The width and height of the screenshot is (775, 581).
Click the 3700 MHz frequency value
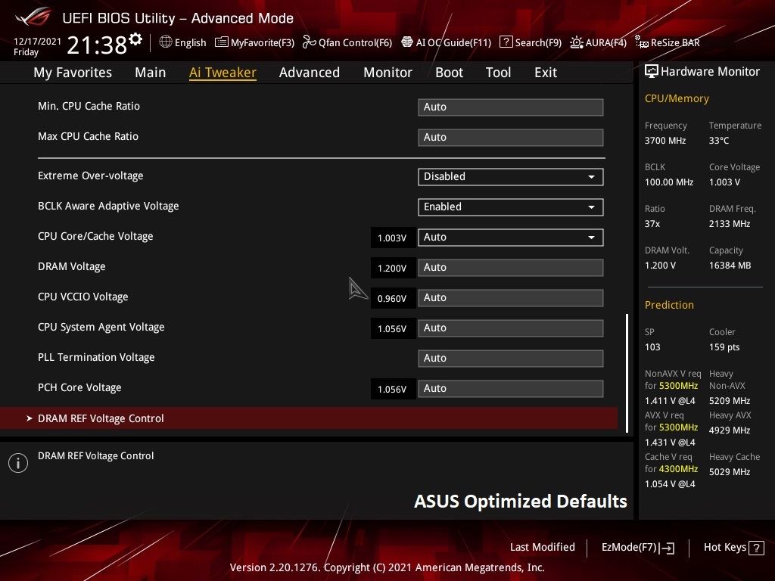click(x=665, y=140)
